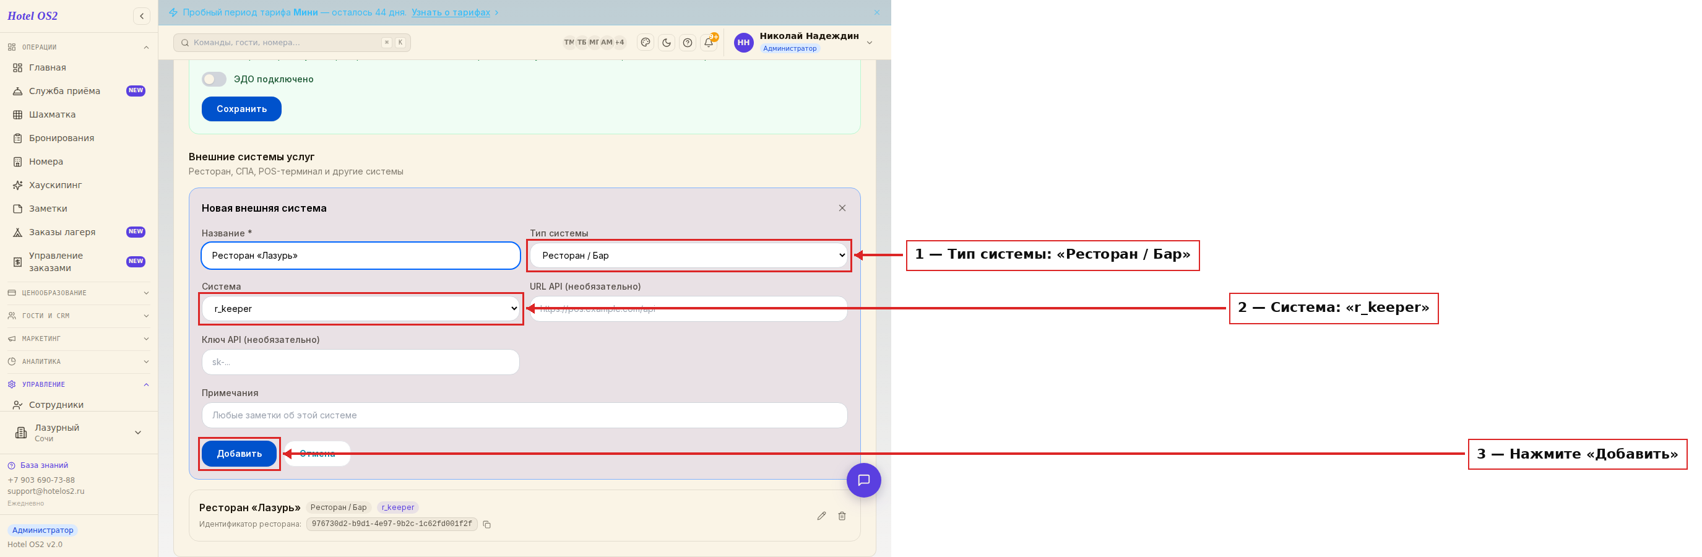This screenshot has width=1702, height=557.
Task: Toggle the ЭДО подключено switch
Action: 214,79
